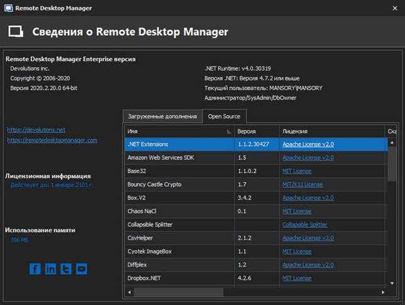The width and height of the screenshot is (405, 305).
Task: Click the vertical scrollbar down arrow
Action: pos(392,283)
